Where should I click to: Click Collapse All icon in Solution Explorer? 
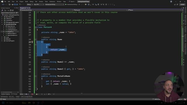pyautogui.click(x=11, y=10)
